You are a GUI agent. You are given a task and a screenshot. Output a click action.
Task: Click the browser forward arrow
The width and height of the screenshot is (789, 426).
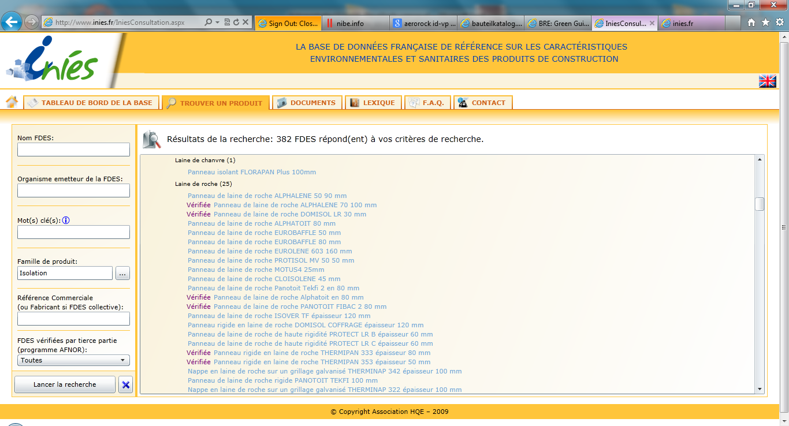click(x=32, y=22)
